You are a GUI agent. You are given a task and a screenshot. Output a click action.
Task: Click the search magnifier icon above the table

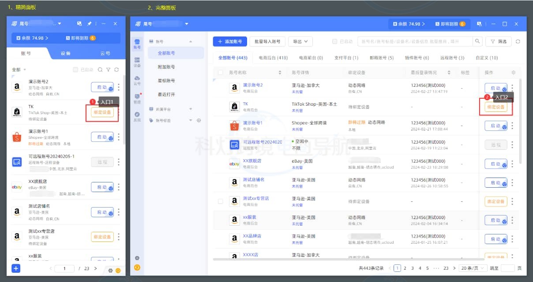coord(477,41)
